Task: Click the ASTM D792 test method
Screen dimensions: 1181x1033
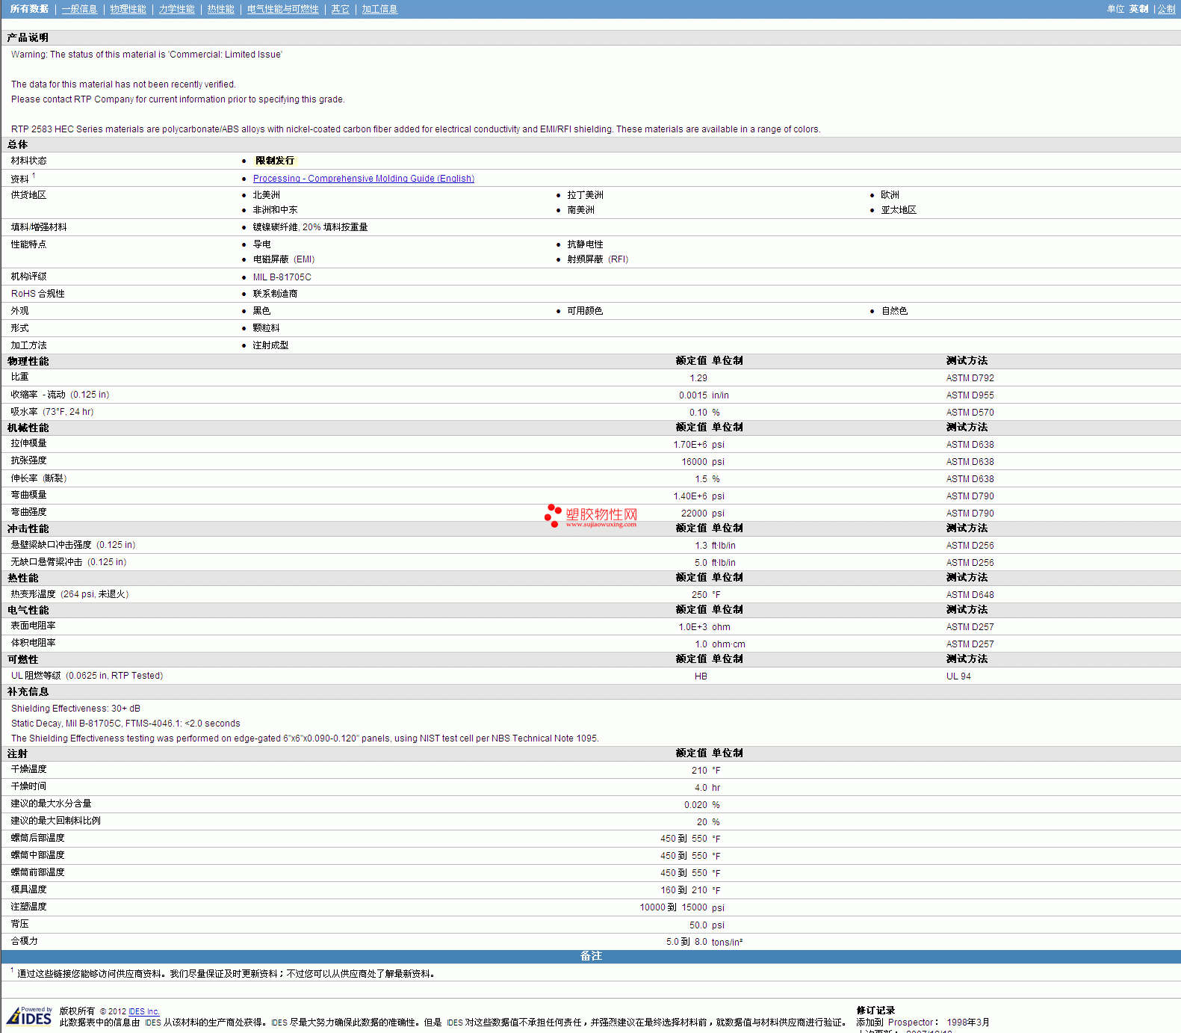Action: (x=970, y=378)
